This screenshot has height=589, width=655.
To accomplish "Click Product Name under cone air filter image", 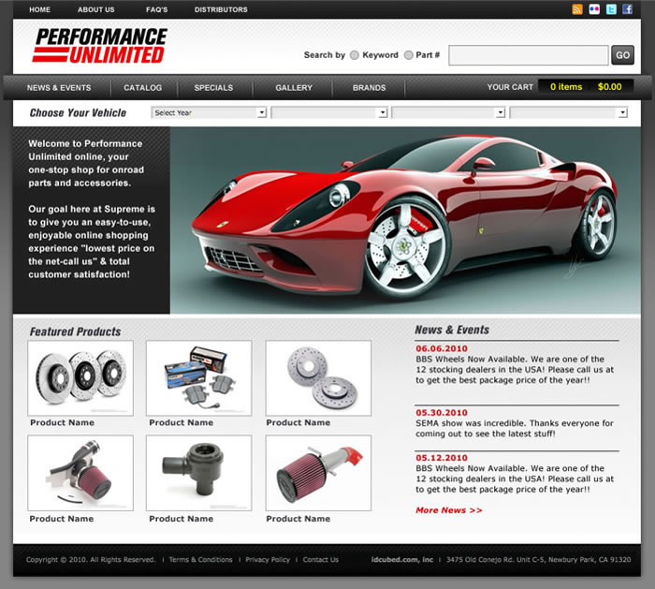I will (x=298, y=519).
